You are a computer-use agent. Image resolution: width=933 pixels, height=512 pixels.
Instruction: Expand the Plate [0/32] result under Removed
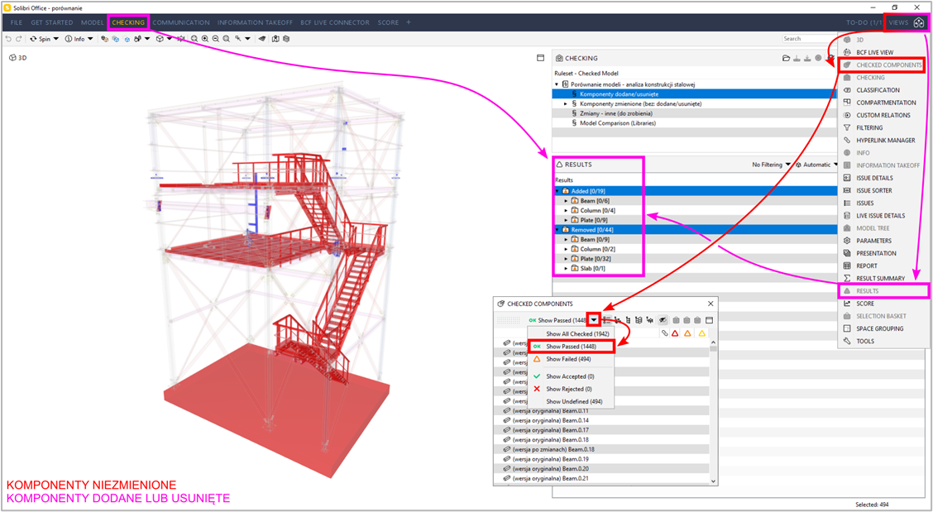(x=566, y=259)
